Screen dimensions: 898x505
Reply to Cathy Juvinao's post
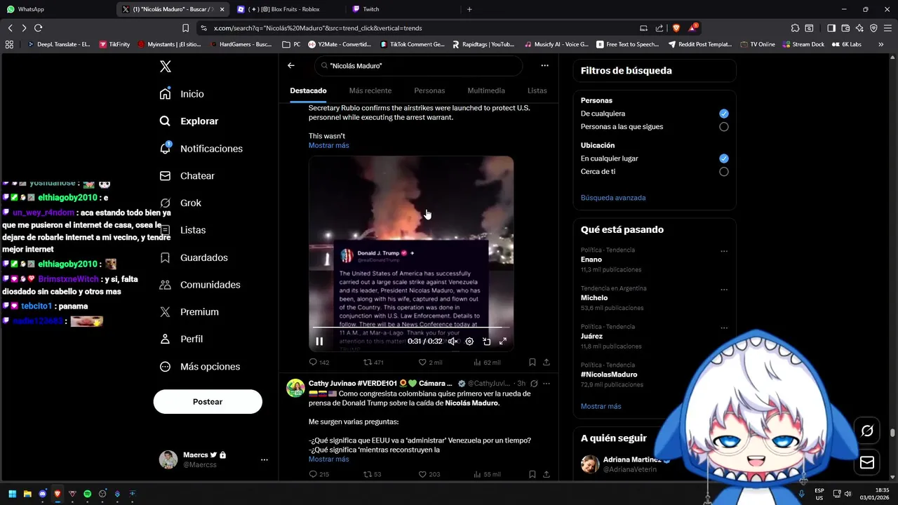click(319, 475)
